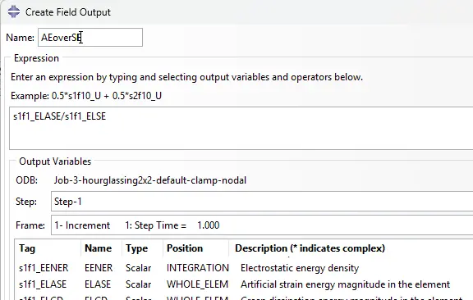Click the Abaqus icon beside Create Field Output

pyautogui.click(x=14, y=12)
